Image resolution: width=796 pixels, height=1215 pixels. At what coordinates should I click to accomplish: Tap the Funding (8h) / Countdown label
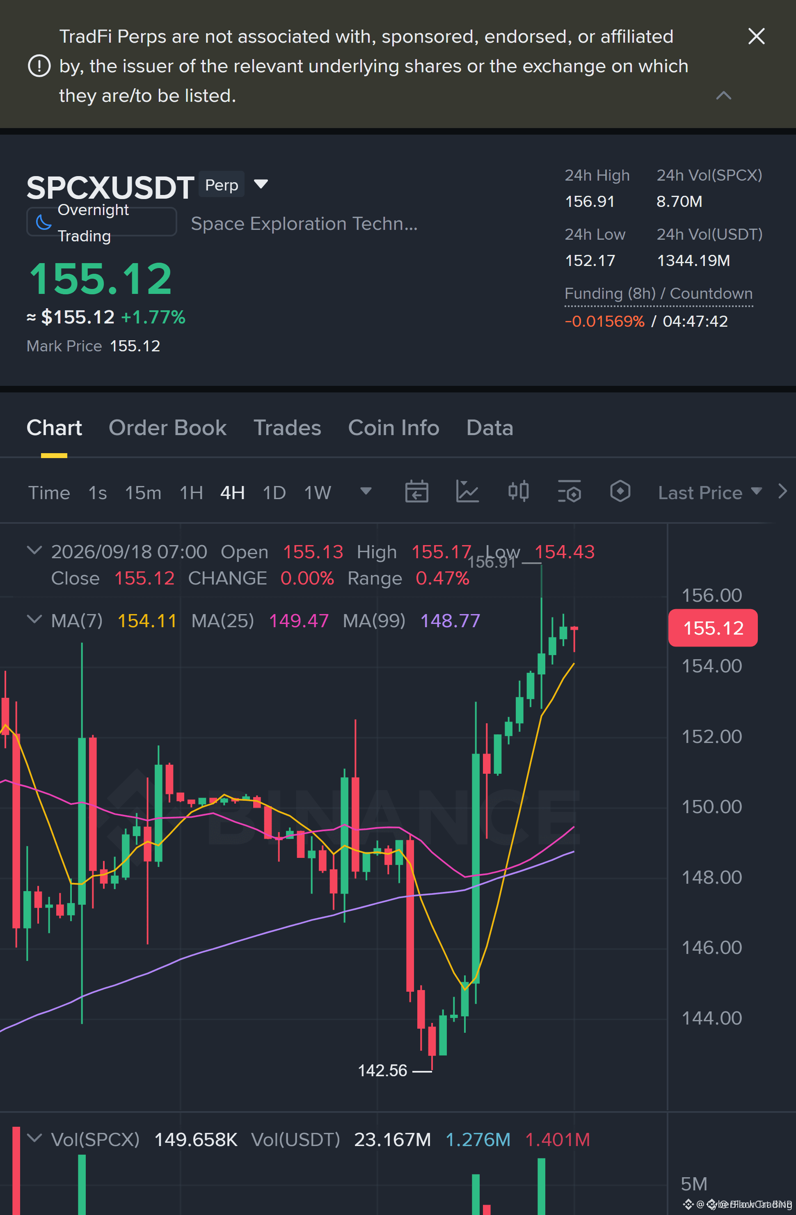click(x=658, y=293)
